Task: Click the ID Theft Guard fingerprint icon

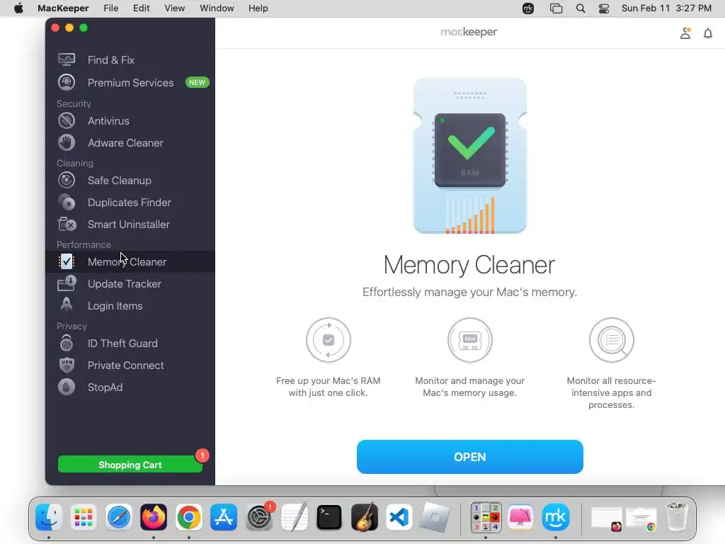Action: pos(67,344)
